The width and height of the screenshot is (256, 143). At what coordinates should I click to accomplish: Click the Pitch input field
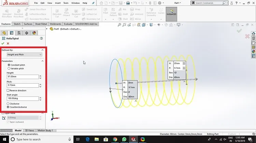[x=23, y=85]
